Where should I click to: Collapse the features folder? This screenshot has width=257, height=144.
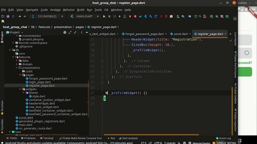point(13,57)
